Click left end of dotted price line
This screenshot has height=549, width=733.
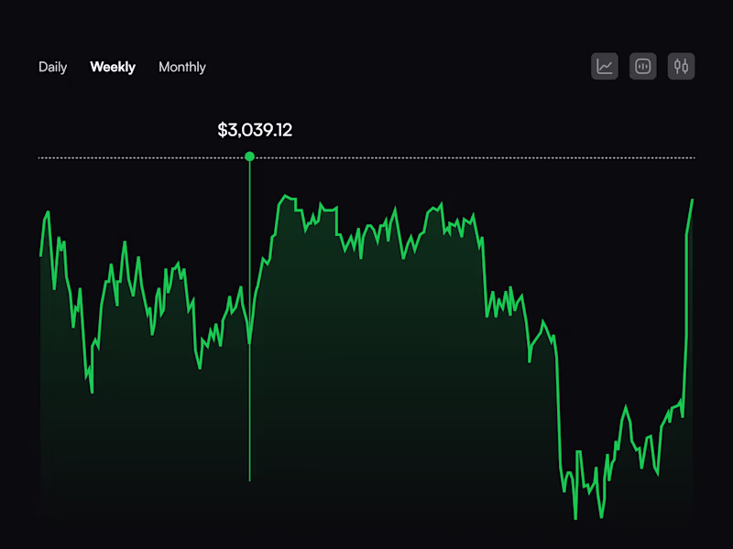pyautogui.click(x=39, y=157)
